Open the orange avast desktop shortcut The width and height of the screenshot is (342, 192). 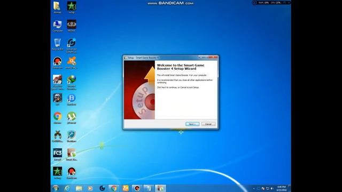tap(72, 63)
